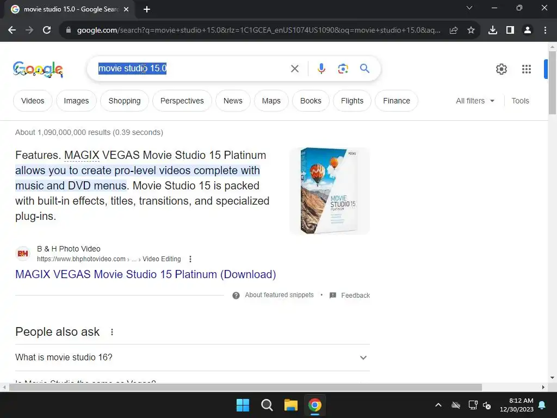Image resolution: width=557 pixels, height=418 pixels.
Task: Filter results by Books
Action: pyautogui.click(x=311, y=101)
